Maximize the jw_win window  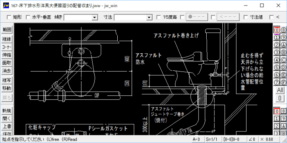click(x=262, y=6)
